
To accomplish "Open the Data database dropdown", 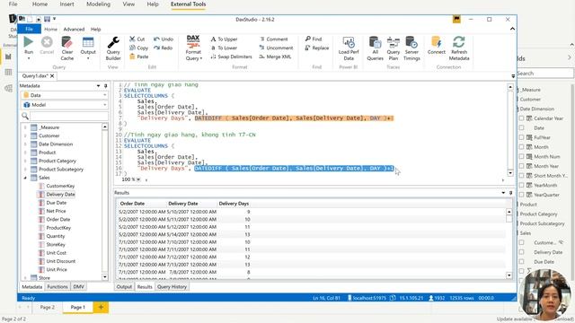I will click(65, 95).
